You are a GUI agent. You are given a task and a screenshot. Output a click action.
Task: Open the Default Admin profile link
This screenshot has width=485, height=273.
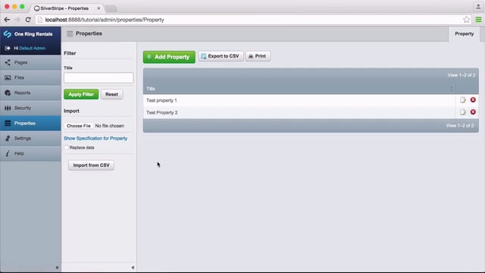[32, 49]
